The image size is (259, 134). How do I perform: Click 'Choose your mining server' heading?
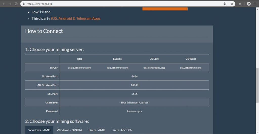(55, 50)
